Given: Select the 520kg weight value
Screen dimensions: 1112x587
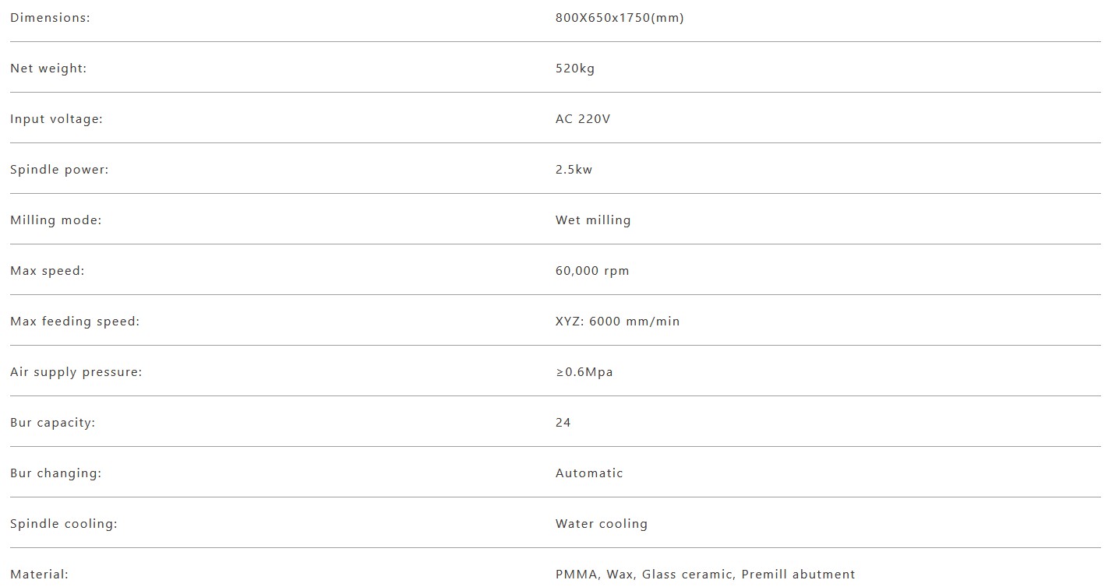Looking at the screenshot, I should (x=575, y=69).
